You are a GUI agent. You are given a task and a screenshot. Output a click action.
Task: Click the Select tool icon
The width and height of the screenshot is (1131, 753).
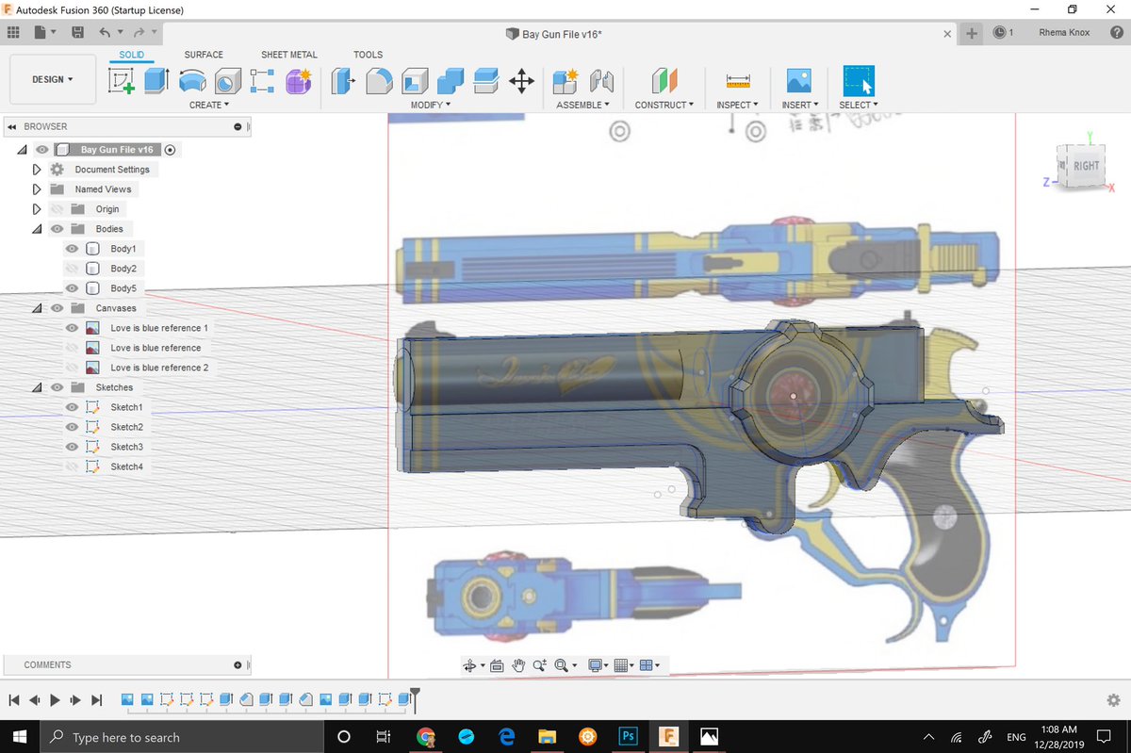[x=858, y=81]
